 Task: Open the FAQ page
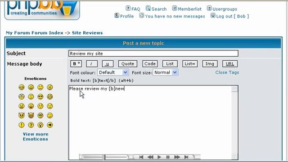[136, 9]
